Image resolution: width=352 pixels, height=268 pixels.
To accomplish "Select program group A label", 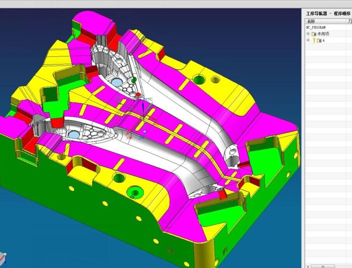I will point(323,41).
